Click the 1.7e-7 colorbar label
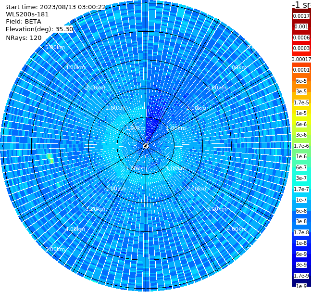Viewport: 311px width, 292px height. click(x=301, y=189)
